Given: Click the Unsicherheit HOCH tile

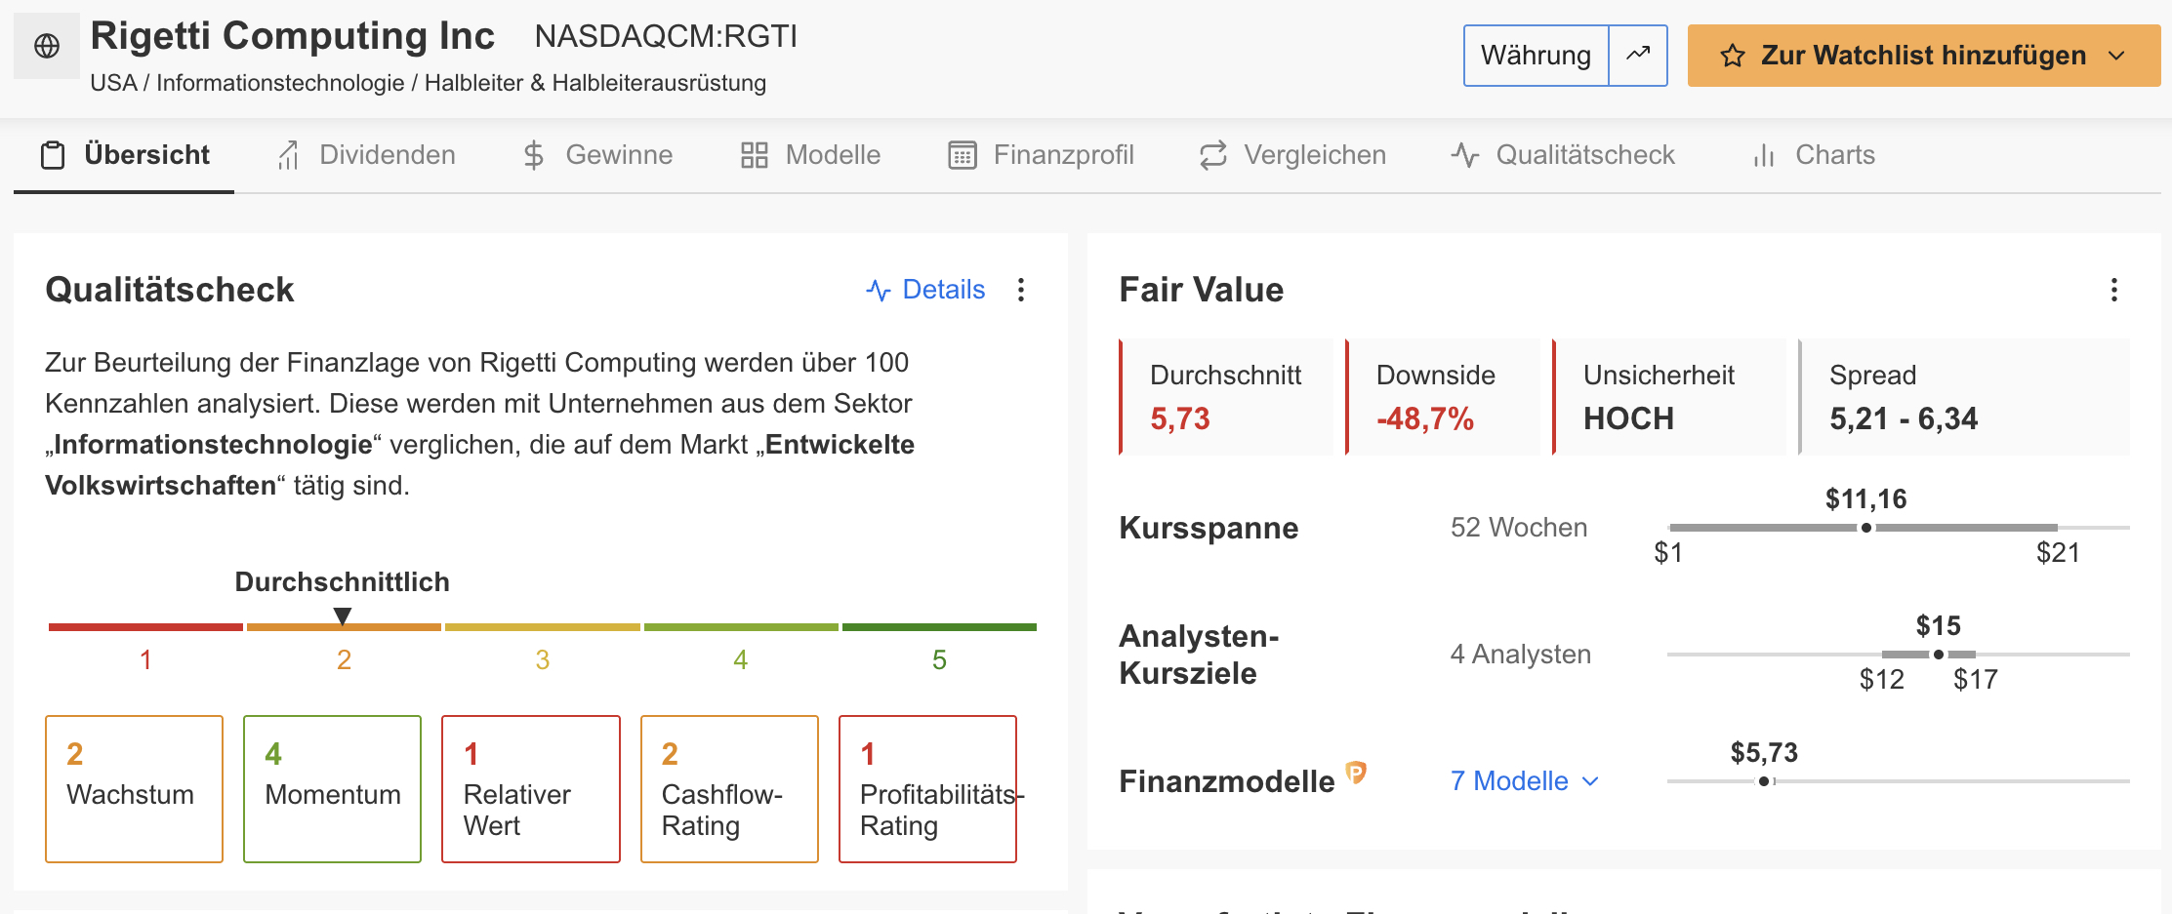Looking at the screenshot, I should pos(1669,397).
